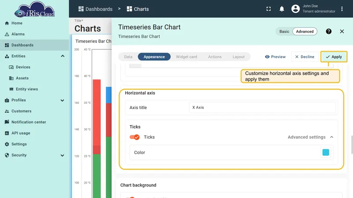This screenshot has height=198, width=353.
Task: Switch to Basic mode
Action: coord(284,31)
